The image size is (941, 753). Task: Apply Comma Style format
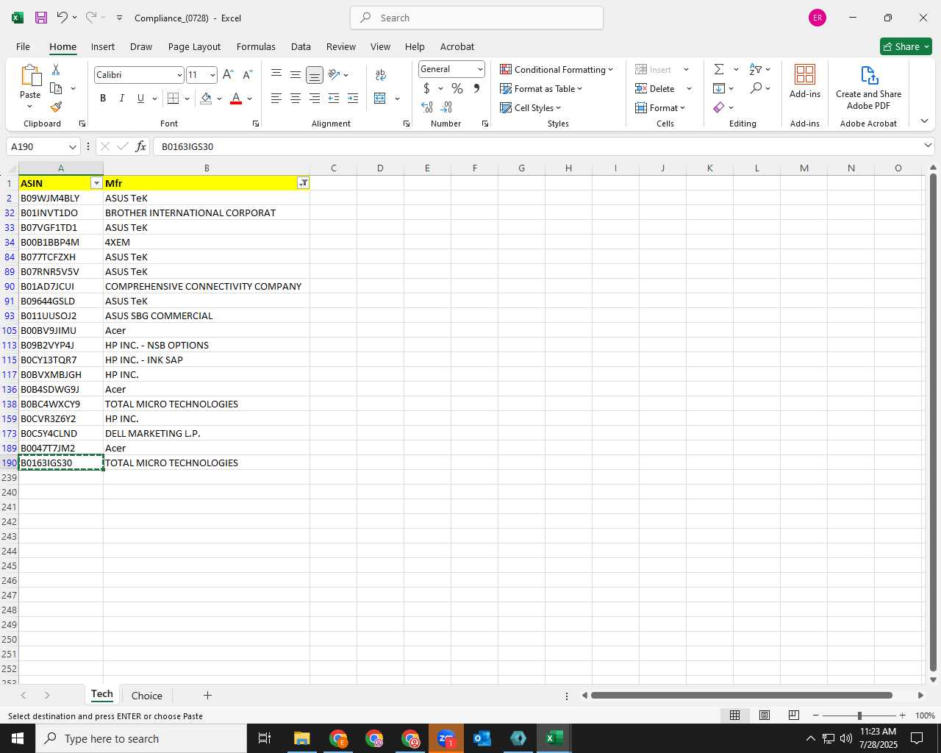click(476, 88)
